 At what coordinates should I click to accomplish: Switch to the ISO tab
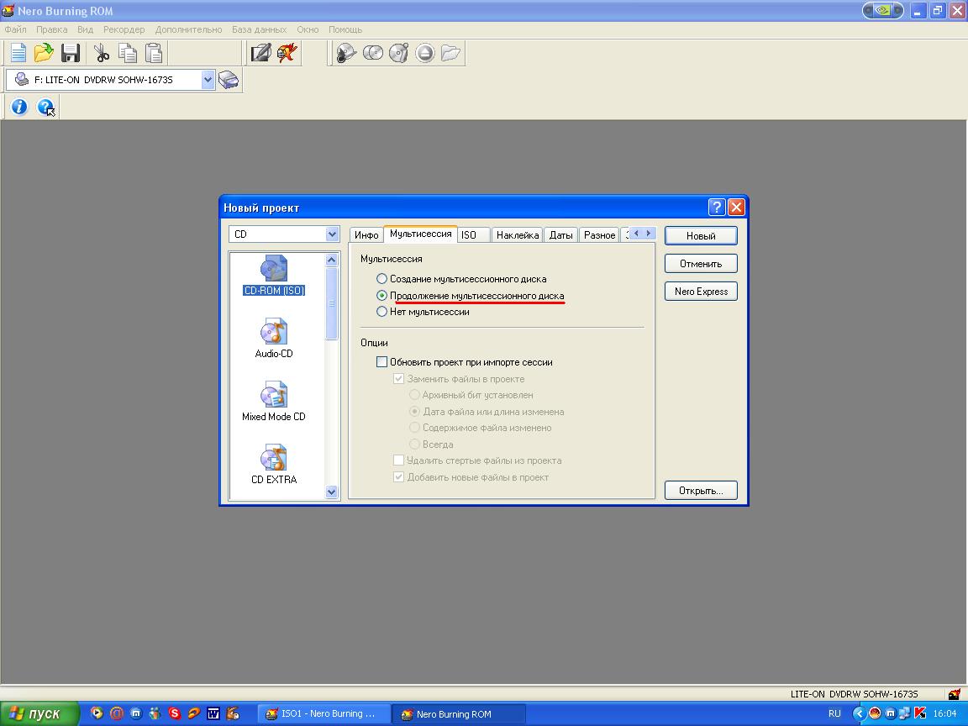tap(474, 235)
